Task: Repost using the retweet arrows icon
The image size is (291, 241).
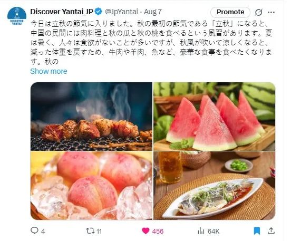Action: click(90, 231)
